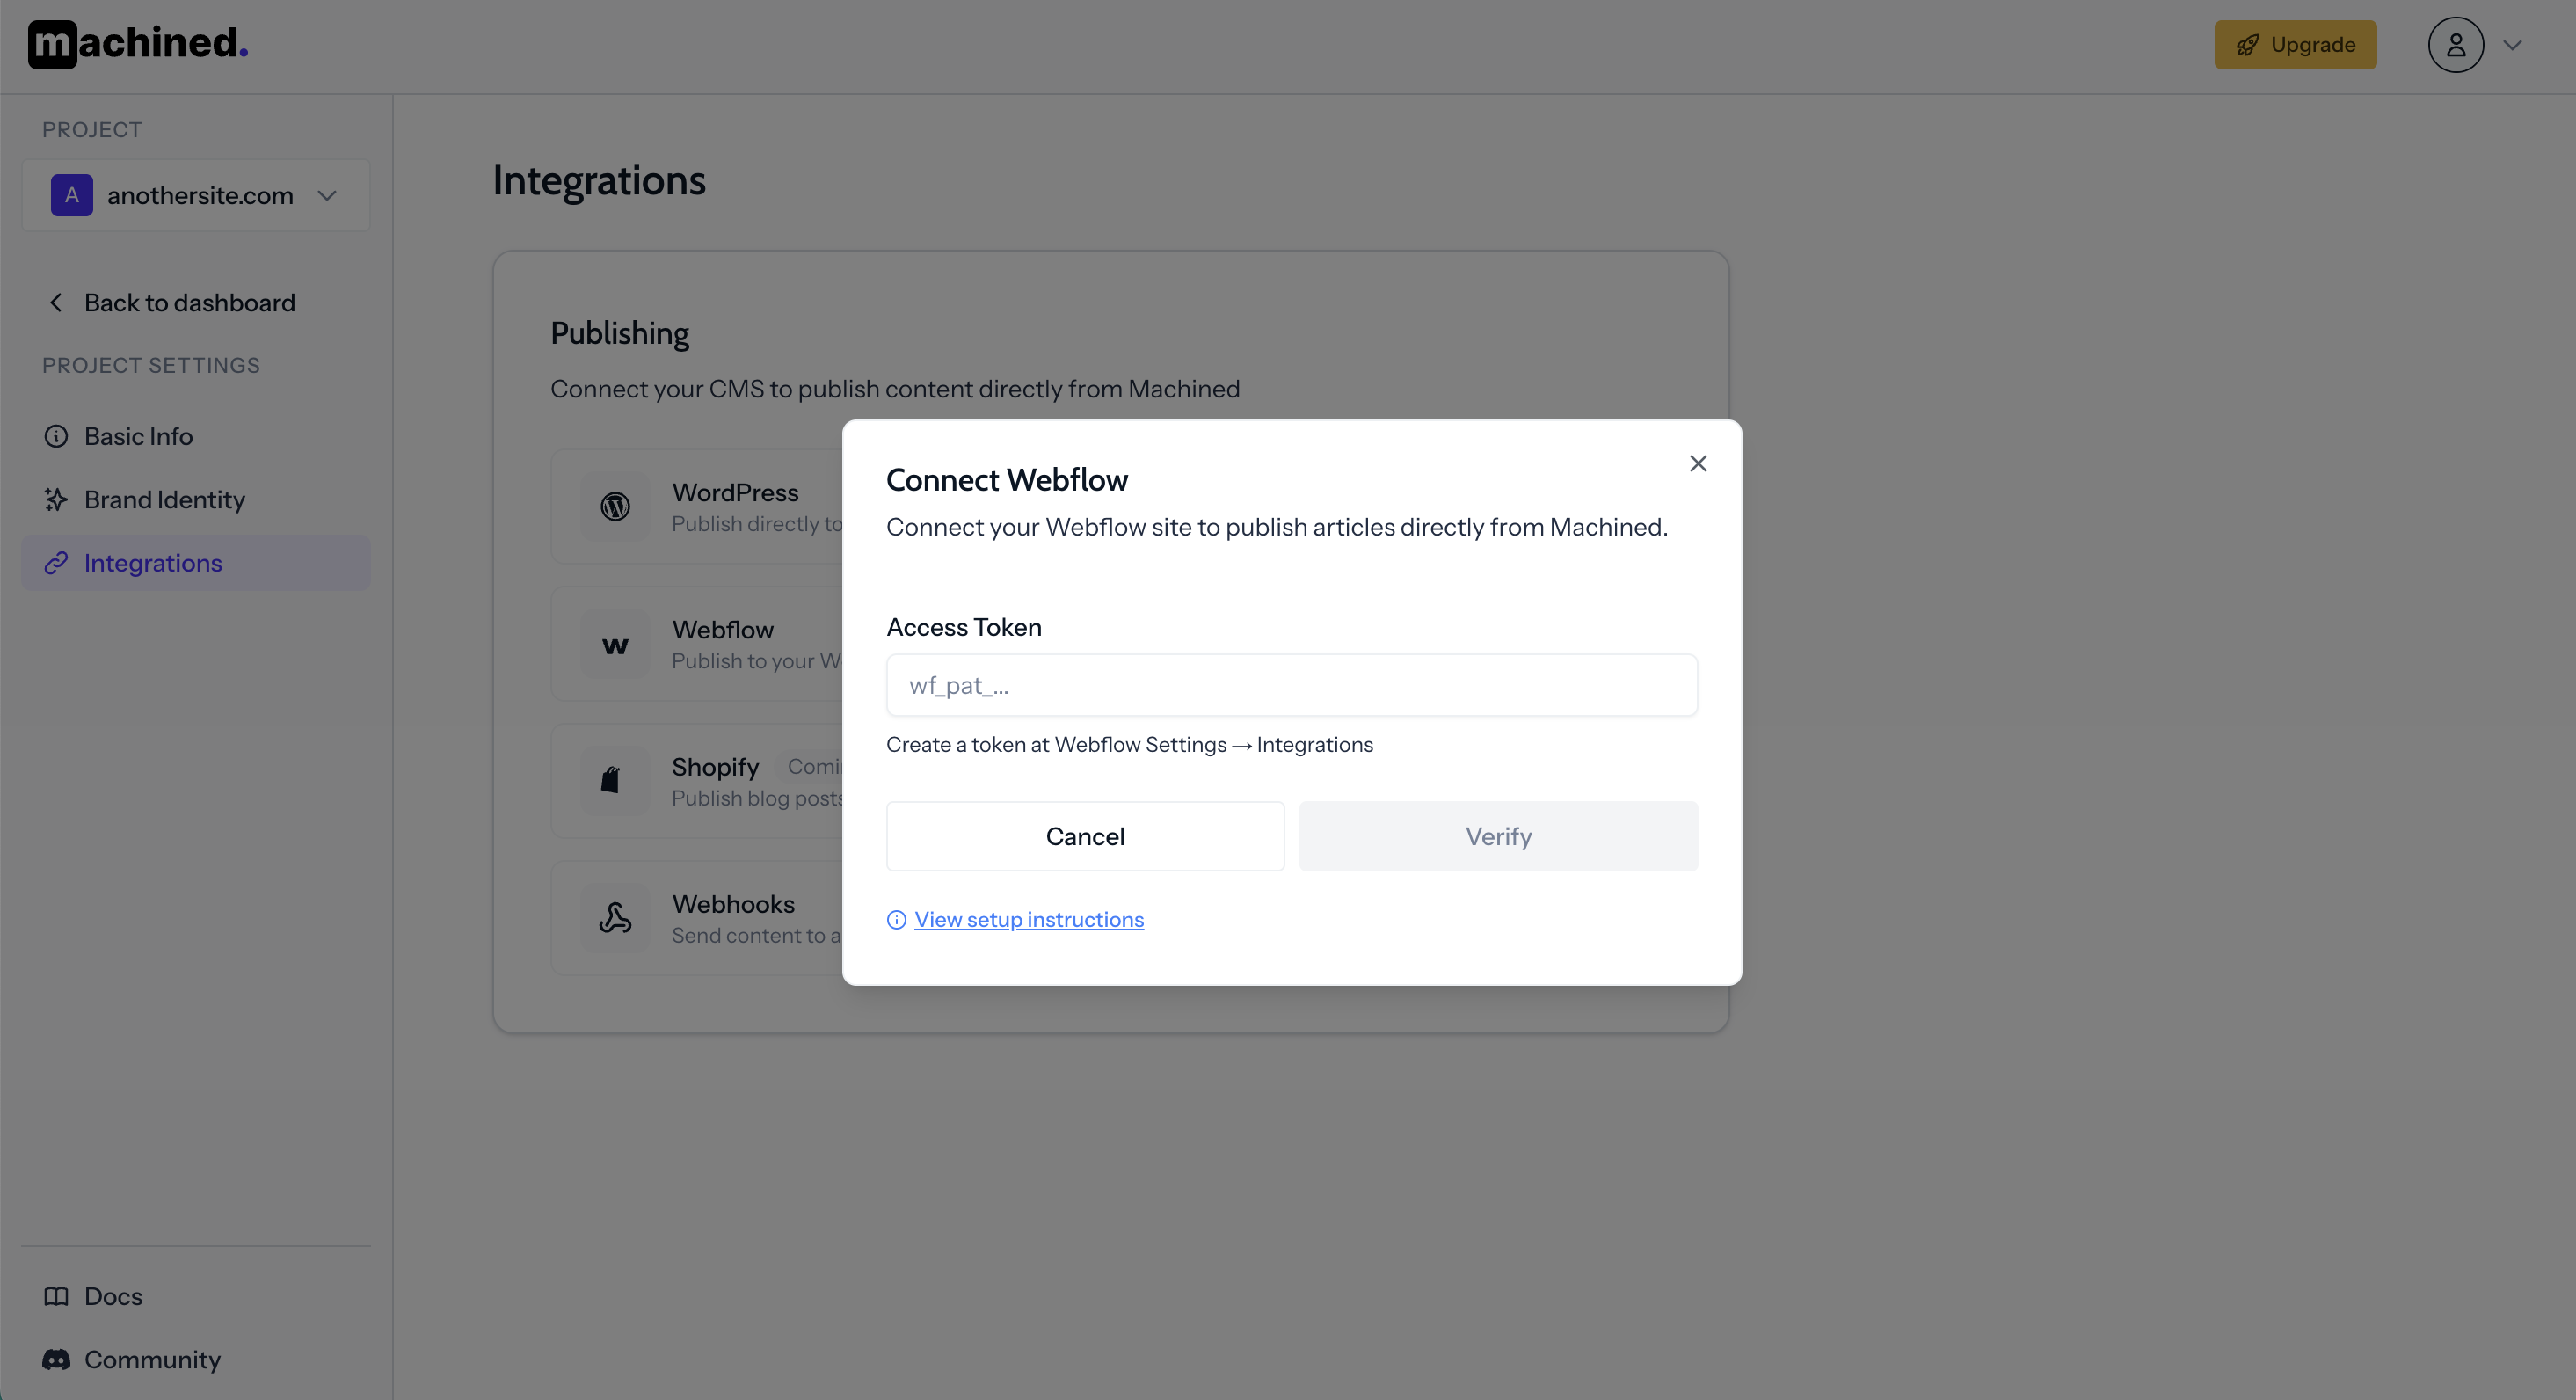Open the anothersite.com project dropdown
Viewport: 2576px width, 1400px height.
(196, 195)
